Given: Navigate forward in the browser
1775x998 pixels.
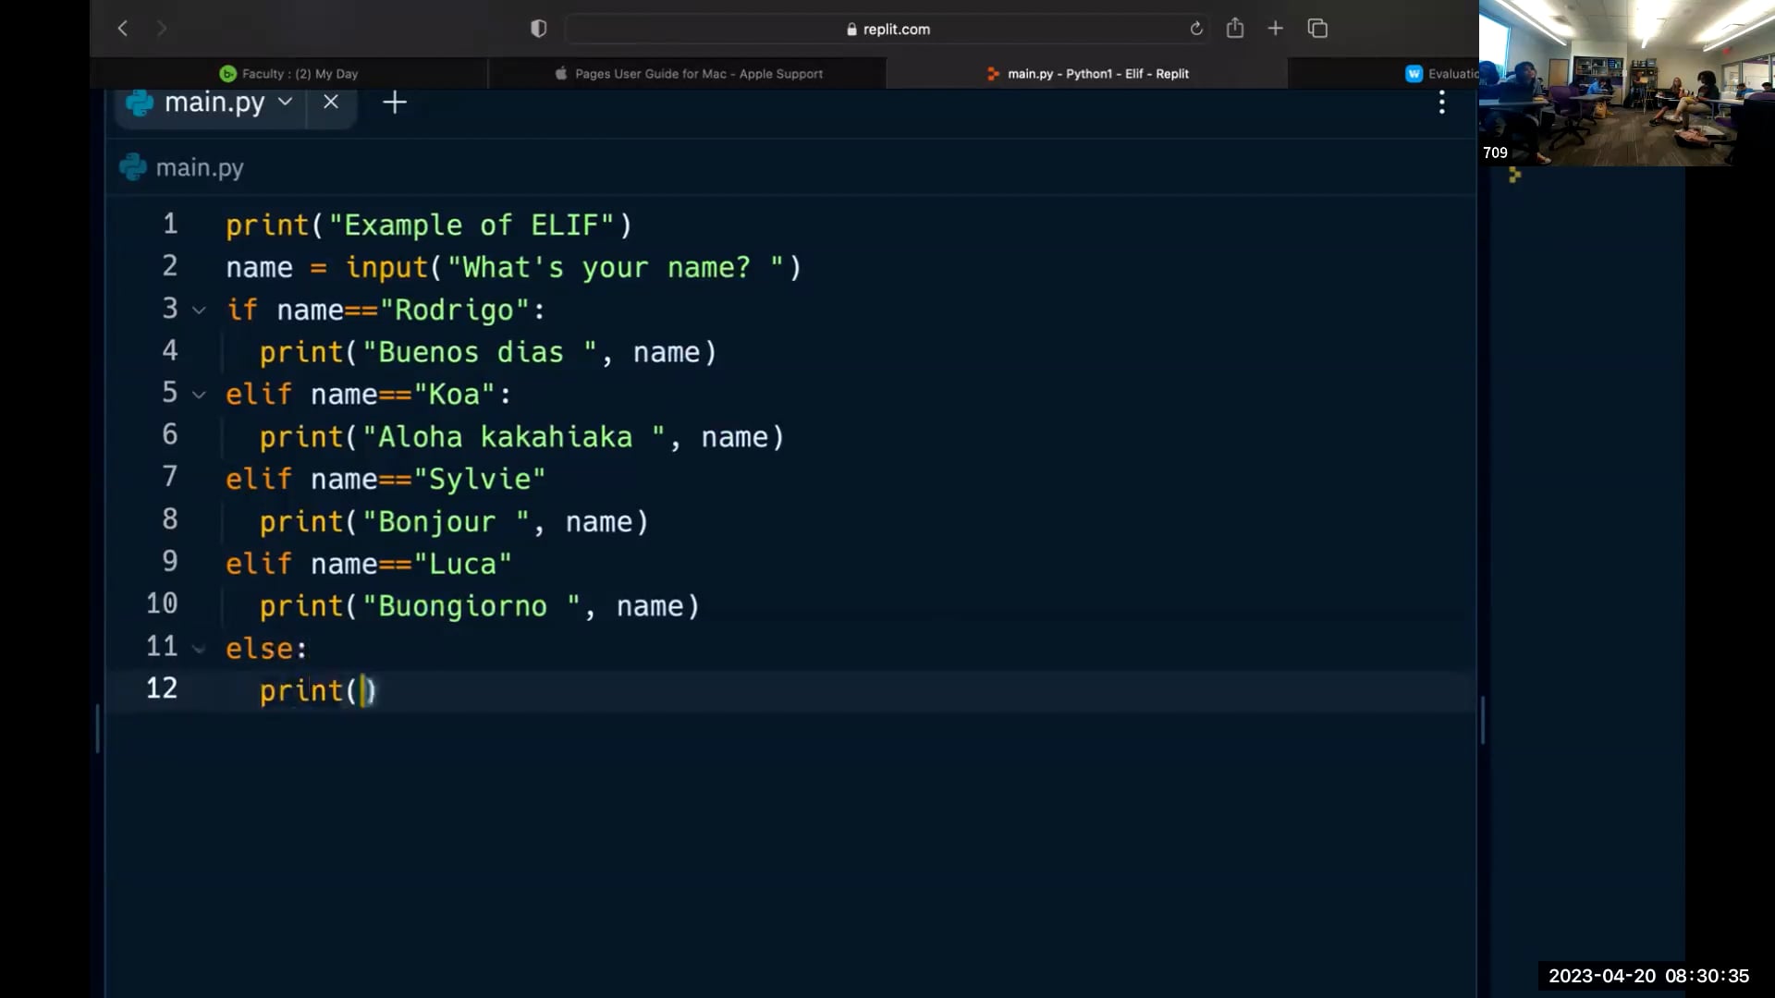Looking at the screenshot, I should point(163,29).
